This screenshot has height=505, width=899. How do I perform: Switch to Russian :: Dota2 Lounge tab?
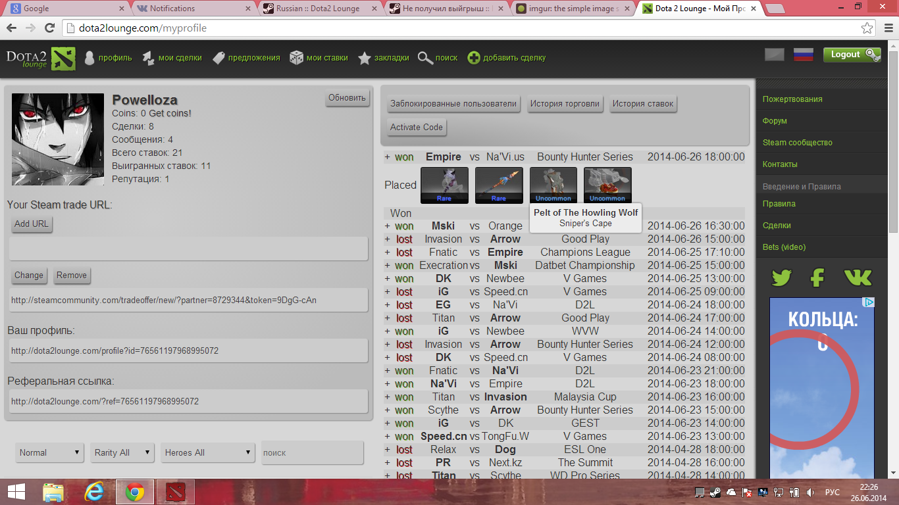click(x=319, y=9)
